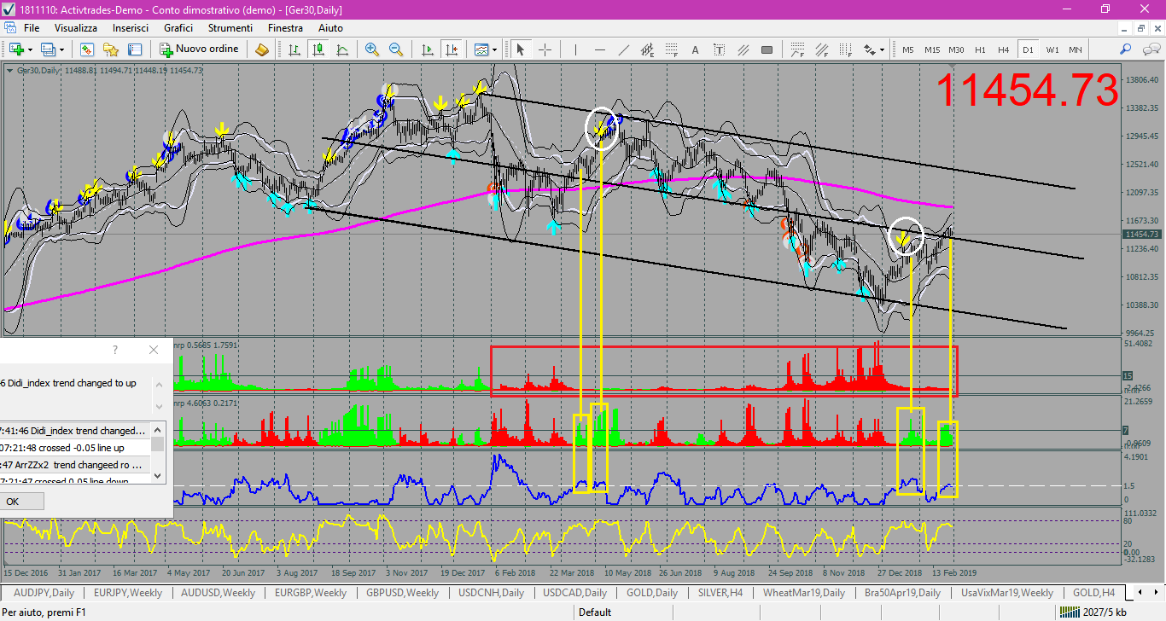The height and width of the screenshot is (621, 1166).
Task: Open the Grafici menu
Action: point(178,28)
